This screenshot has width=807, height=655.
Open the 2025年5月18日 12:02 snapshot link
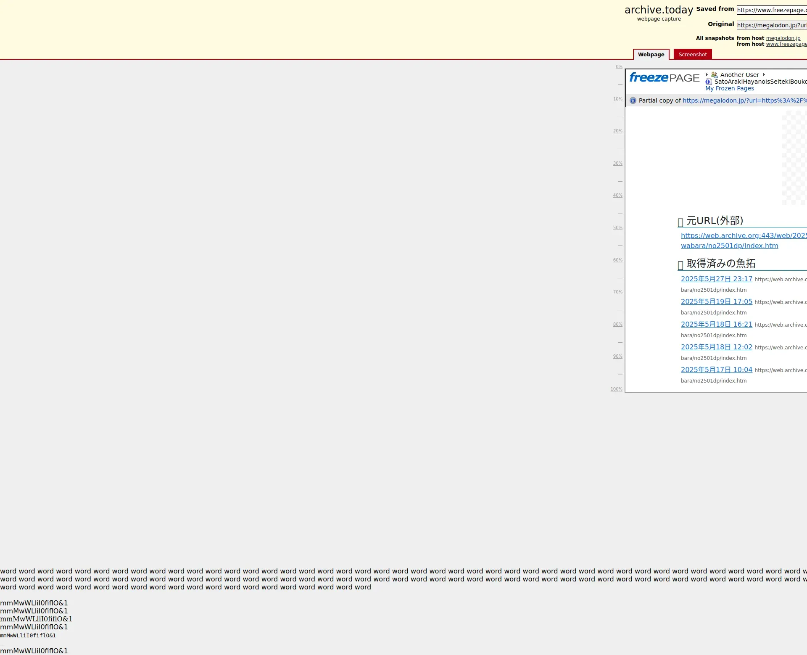click(716, 347)
